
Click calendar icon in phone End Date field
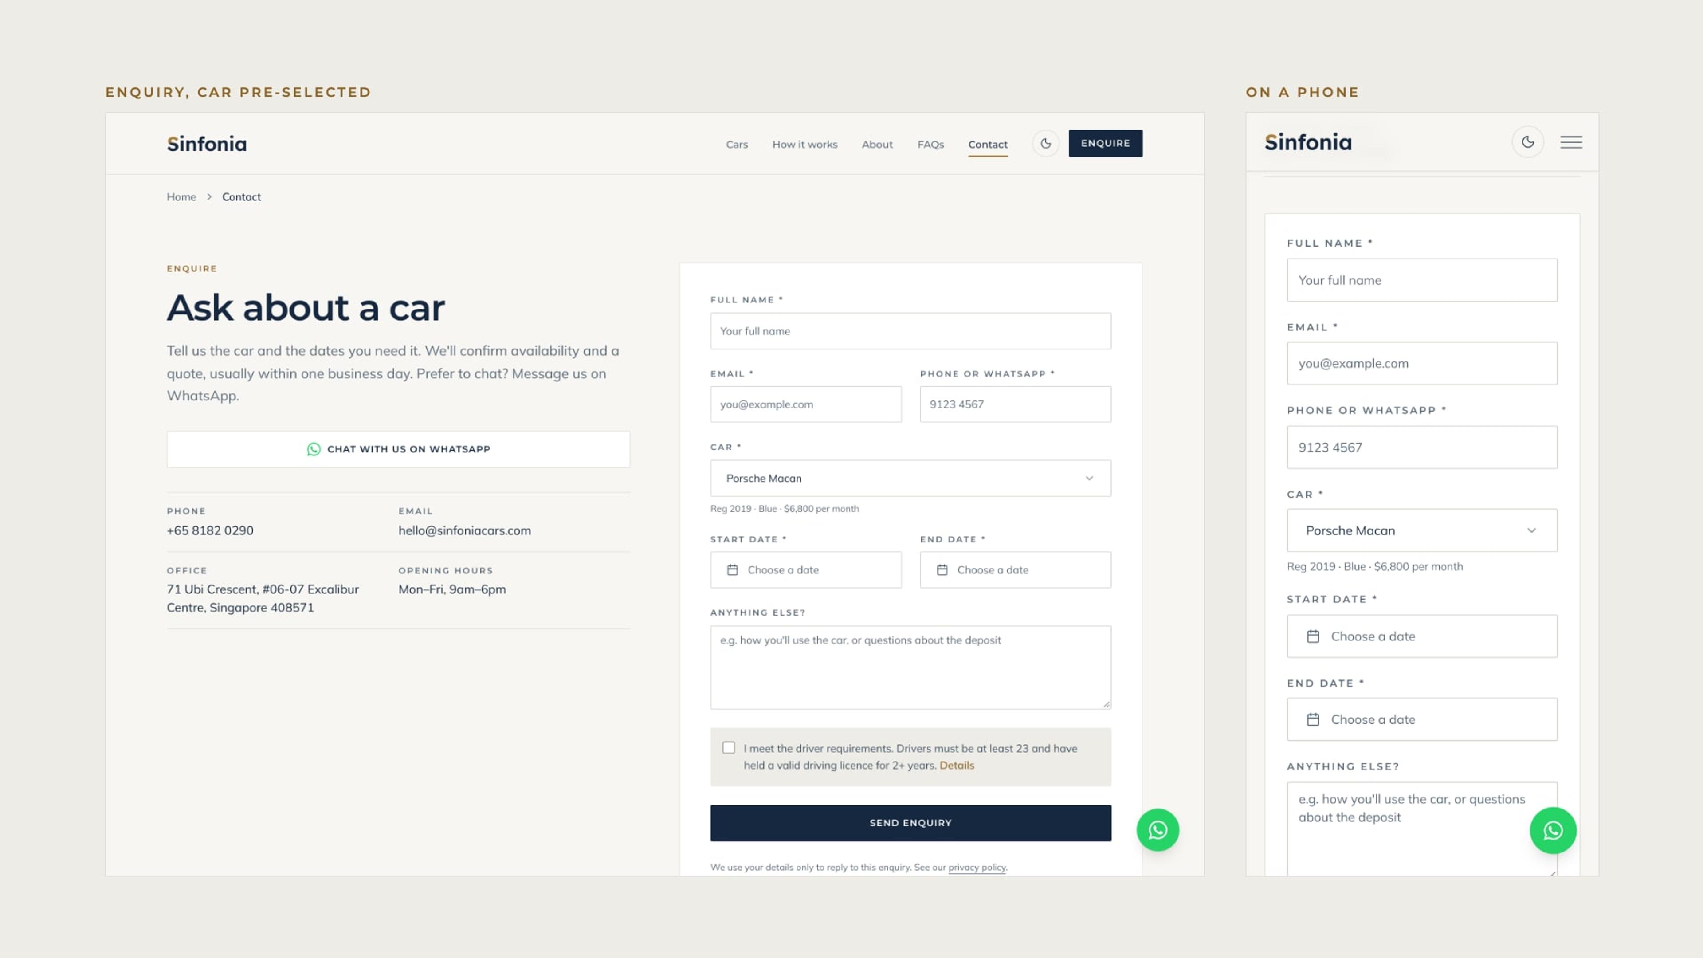coord(1313,719)
